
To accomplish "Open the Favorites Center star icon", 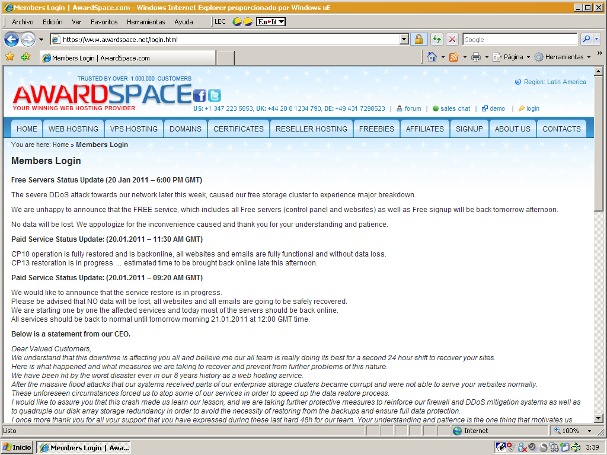I will coord(10,57).
